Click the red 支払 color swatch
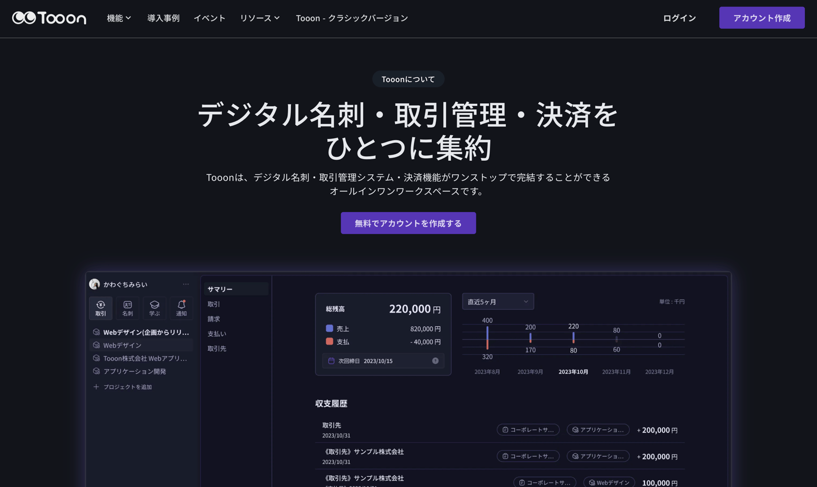This screenshot has height=487, width=817. 329,342
